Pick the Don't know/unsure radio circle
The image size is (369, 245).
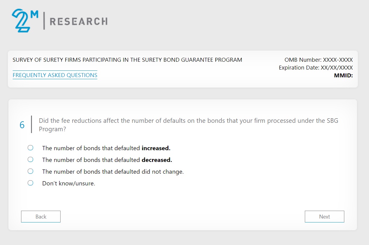click(x=30, y=183)
